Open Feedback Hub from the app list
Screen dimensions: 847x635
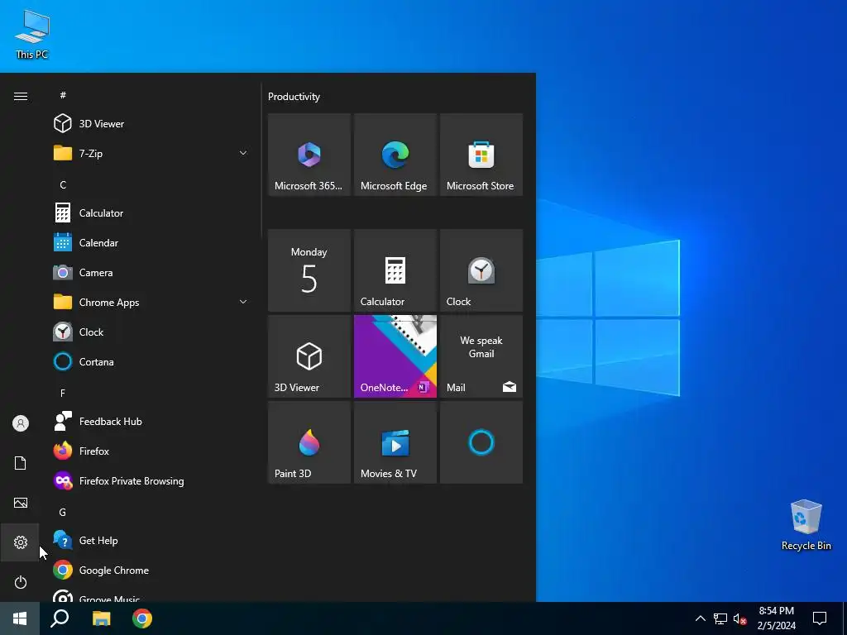151,421
